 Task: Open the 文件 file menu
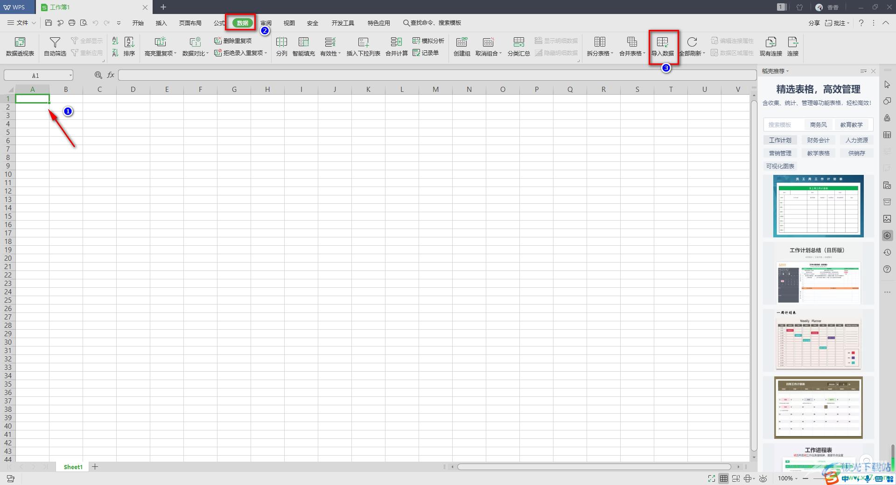(22, 22)
